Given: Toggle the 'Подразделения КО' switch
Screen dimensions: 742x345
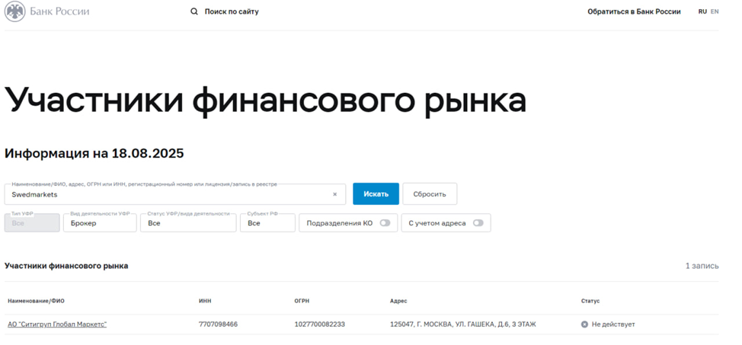Looking at the screenshot, I should (385, 223).
